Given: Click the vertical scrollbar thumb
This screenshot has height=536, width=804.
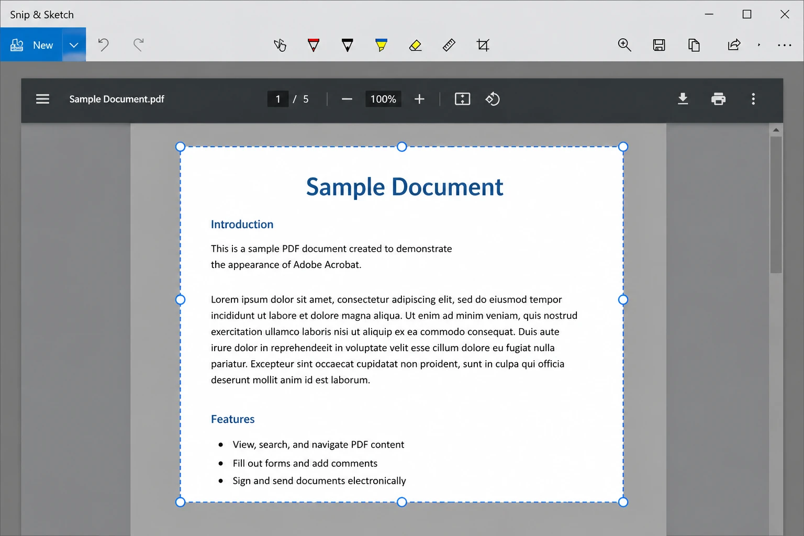Looking at the screenshot, I should point(776,205).
